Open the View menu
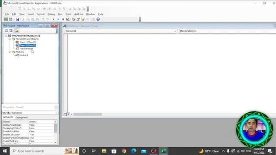Viewport: 276px width, 155px height. 22,14
